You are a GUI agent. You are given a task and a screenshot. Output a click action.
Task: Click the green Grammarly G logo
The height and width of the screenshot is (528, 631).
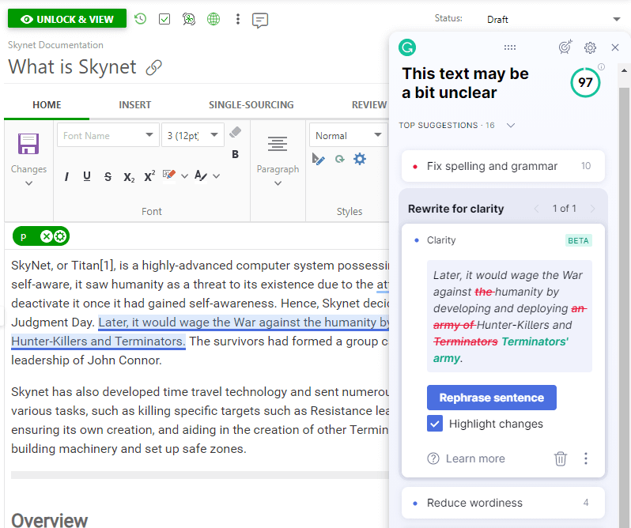pyautogui.click(x=407, y=47)
